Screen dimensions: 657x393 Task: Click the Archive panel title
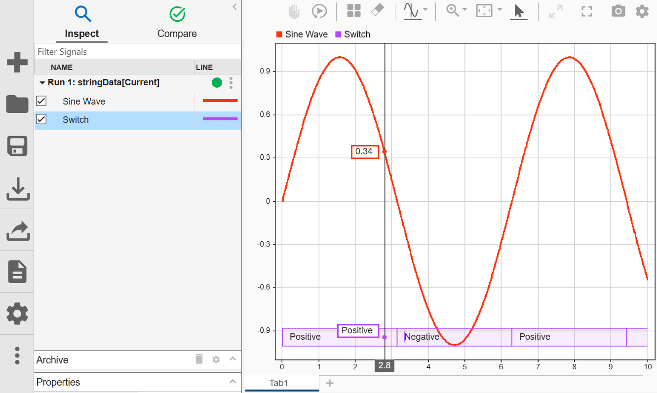pos(52,360)
